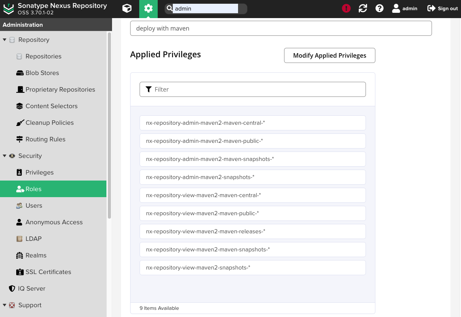Click the Refresh icon in header

pyautogui.click(x=363, y=8)
